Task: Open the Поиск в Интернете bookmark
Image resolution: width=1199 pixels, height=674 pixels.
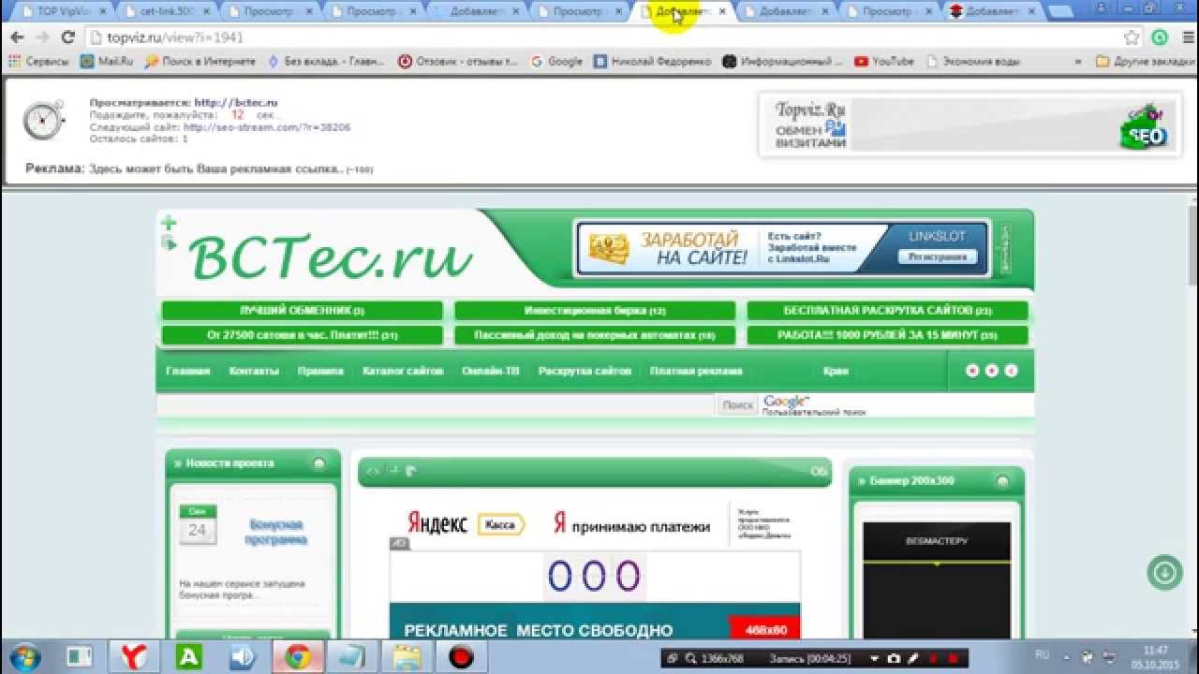Action: coord(200,62)
